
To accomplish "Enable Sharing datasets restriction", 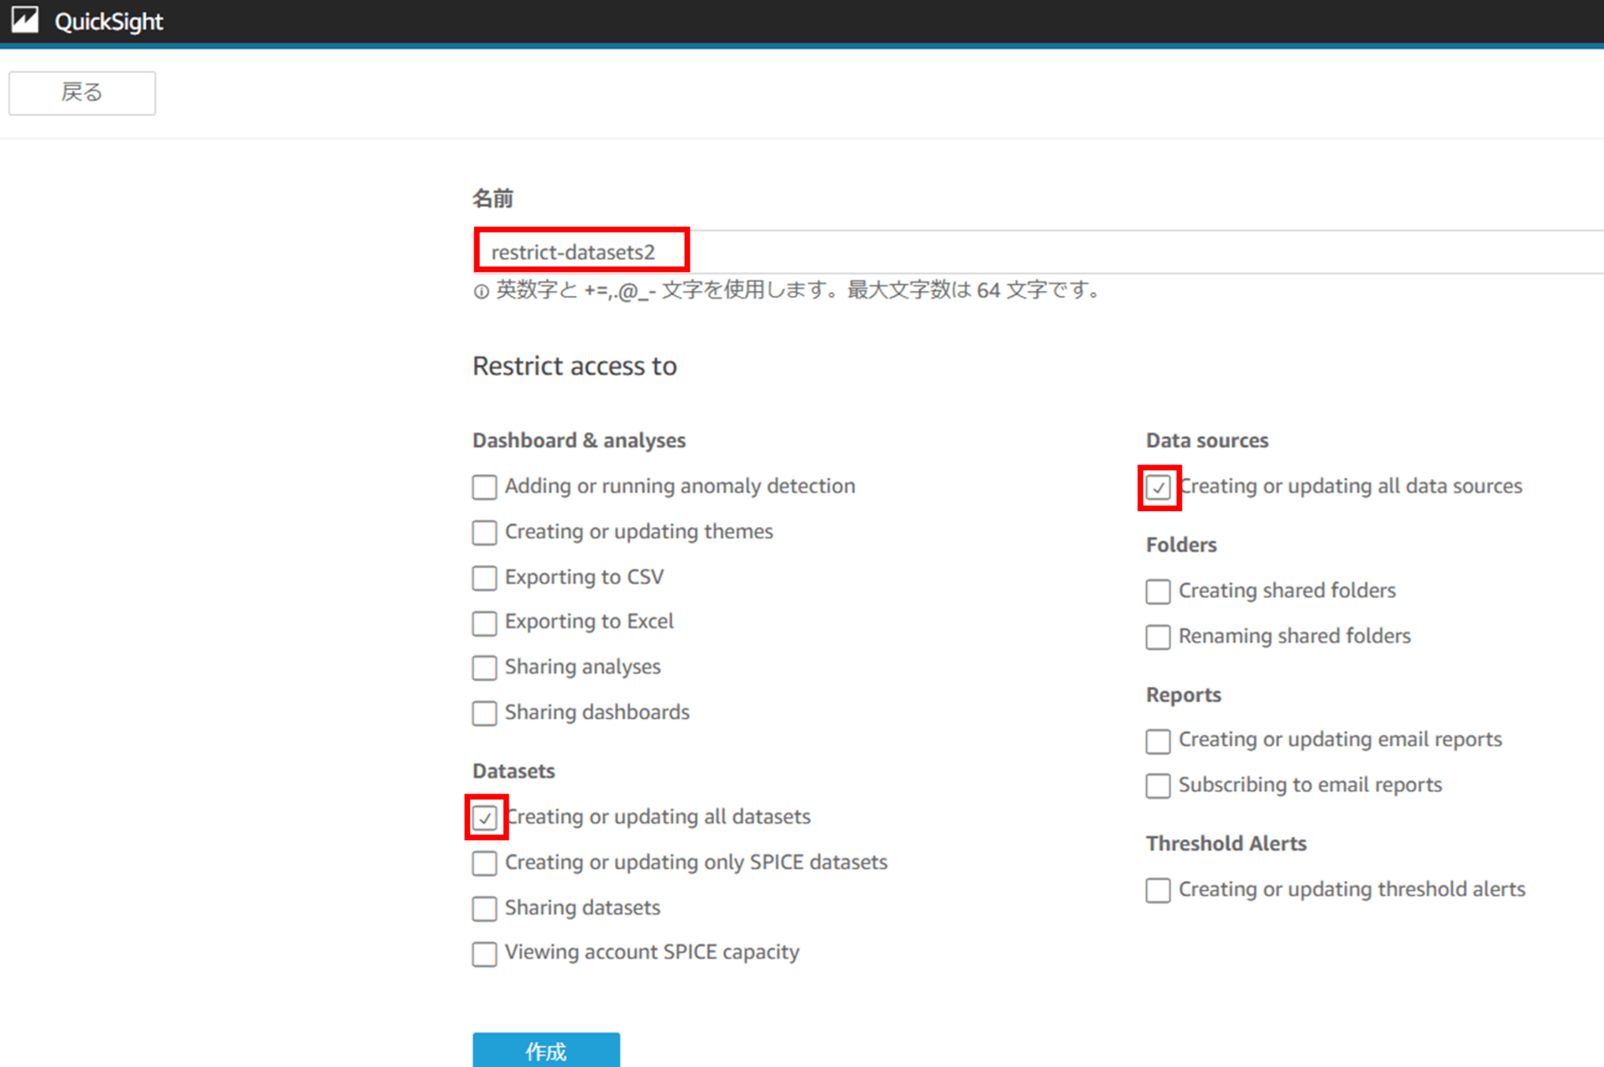I will click(x=484, y=908).
